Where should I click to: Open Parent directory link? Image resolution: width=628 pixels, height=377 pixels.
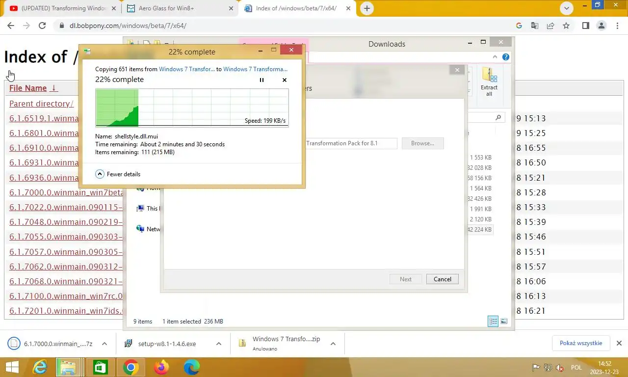pos(41,104)
